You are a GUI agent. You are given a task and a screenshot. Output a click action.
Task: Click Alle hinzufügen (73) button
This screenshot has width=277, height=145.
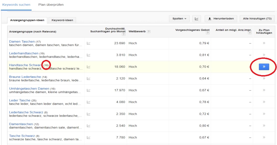pyautogui.click(x=257, y=19)
